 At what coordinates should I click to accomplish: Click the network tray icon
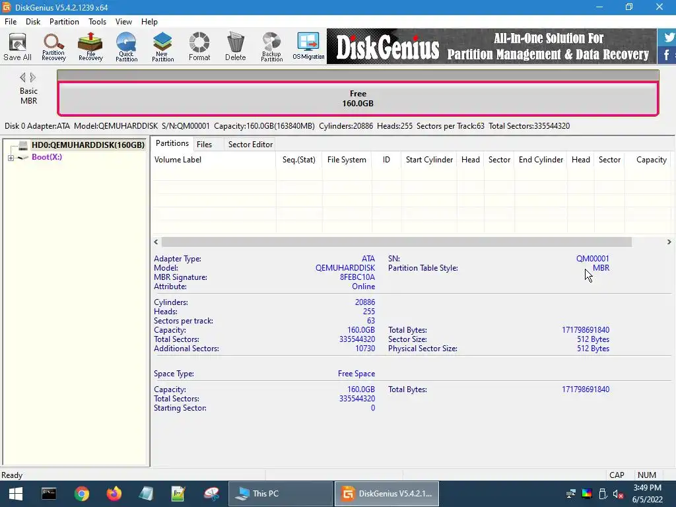pos(571,494)
